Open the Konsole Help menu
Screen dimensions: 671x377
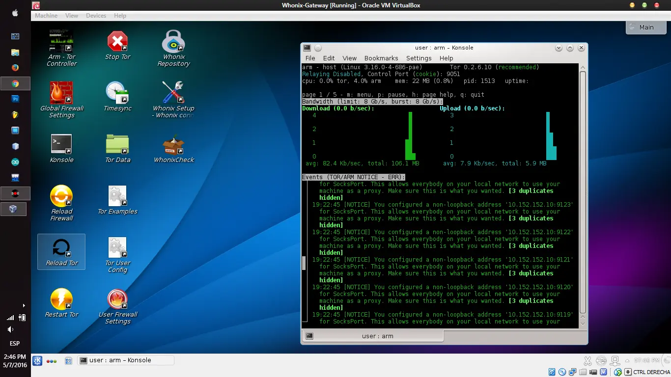[x=447, y=58]
